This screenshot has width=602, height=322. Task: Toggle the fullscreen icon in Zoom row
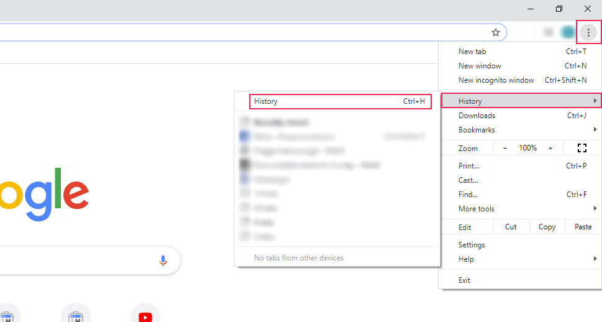[x=582, y=148]
